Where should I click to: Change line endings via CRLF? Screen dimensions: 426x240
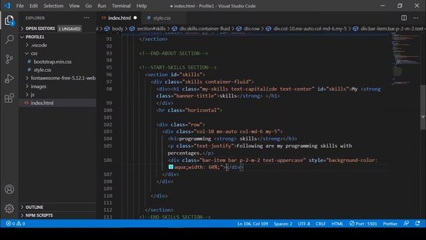click(321, 224)
